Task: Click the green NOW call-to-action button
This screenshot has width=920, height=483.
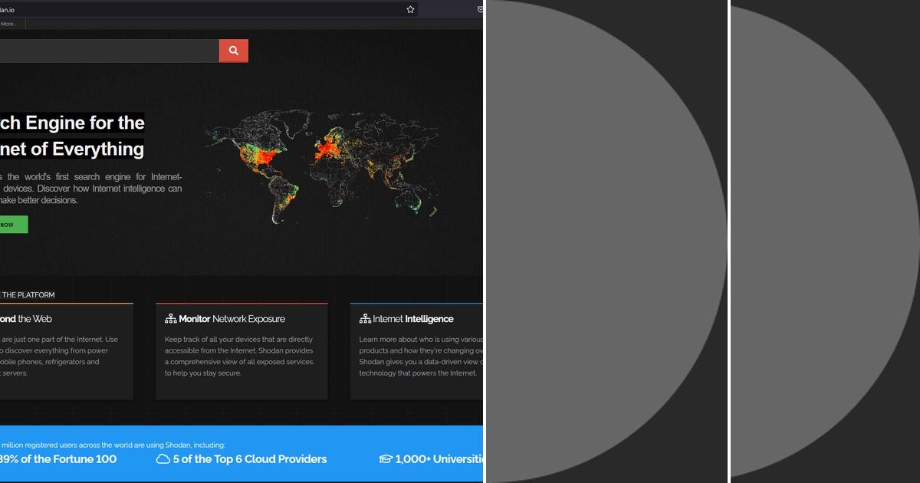Action: point(11,224)
